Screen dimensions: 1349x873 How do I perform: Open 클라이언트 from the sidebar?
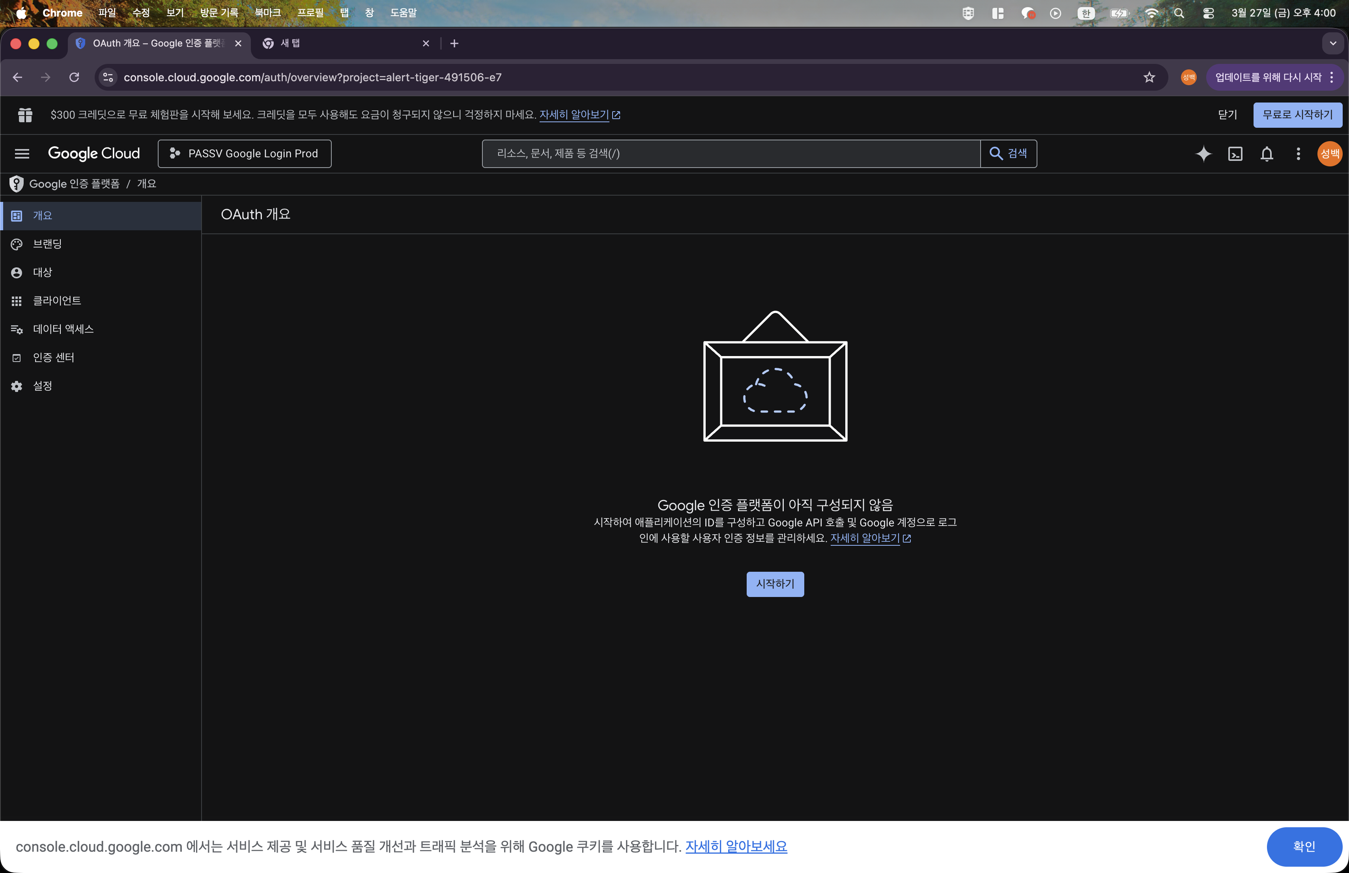click(56, 301)
